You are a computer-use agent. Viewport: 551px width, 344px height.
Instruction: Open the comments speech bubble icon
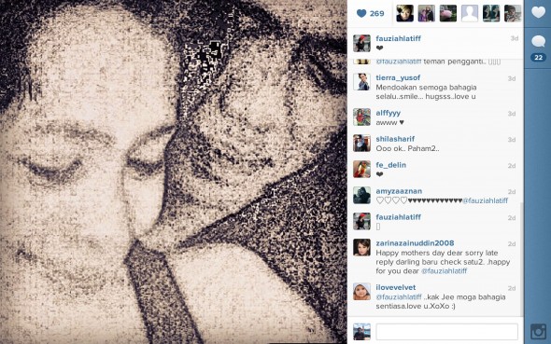(538, 41)
